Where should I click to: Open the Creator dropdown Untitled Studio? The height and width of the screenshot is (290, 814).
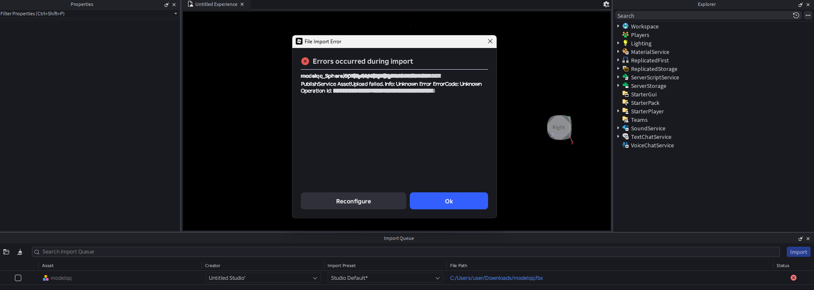(x=263, y=278)
